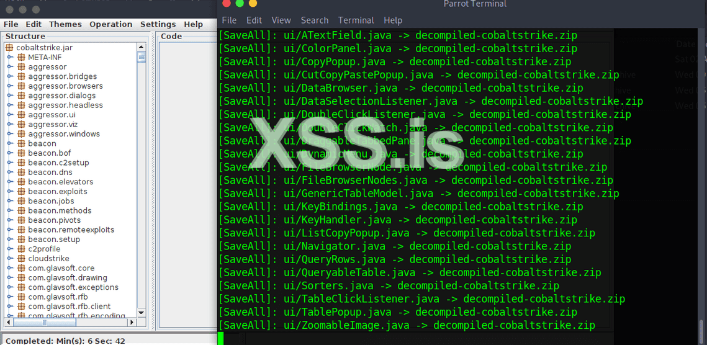Click the beacon package icon
Screen dimensions: 707x345
point(20,143)
